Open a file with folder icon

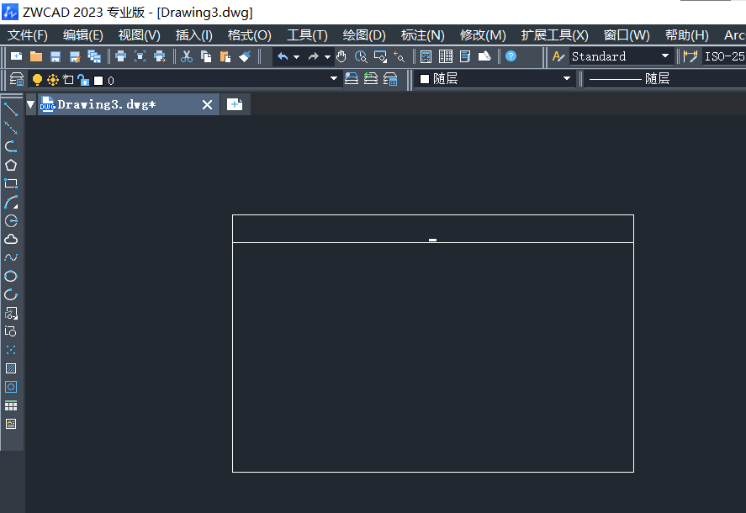coord(36,56)
